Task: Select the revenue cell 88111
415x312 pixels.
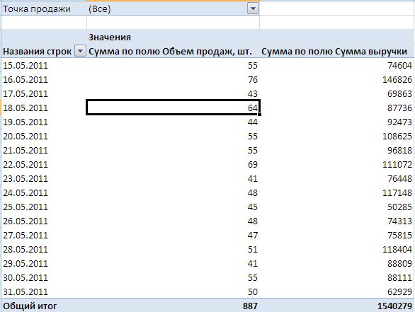Action: coord(336,277)
